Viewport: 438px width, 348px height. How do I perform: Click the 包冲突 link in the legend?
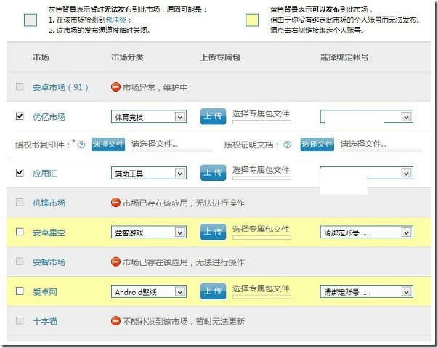[x=116, y=20]
